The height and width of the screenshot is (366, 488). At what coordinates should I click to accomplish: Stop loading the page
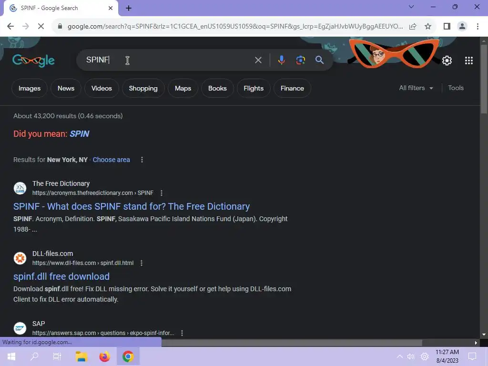tap(41, 27)
